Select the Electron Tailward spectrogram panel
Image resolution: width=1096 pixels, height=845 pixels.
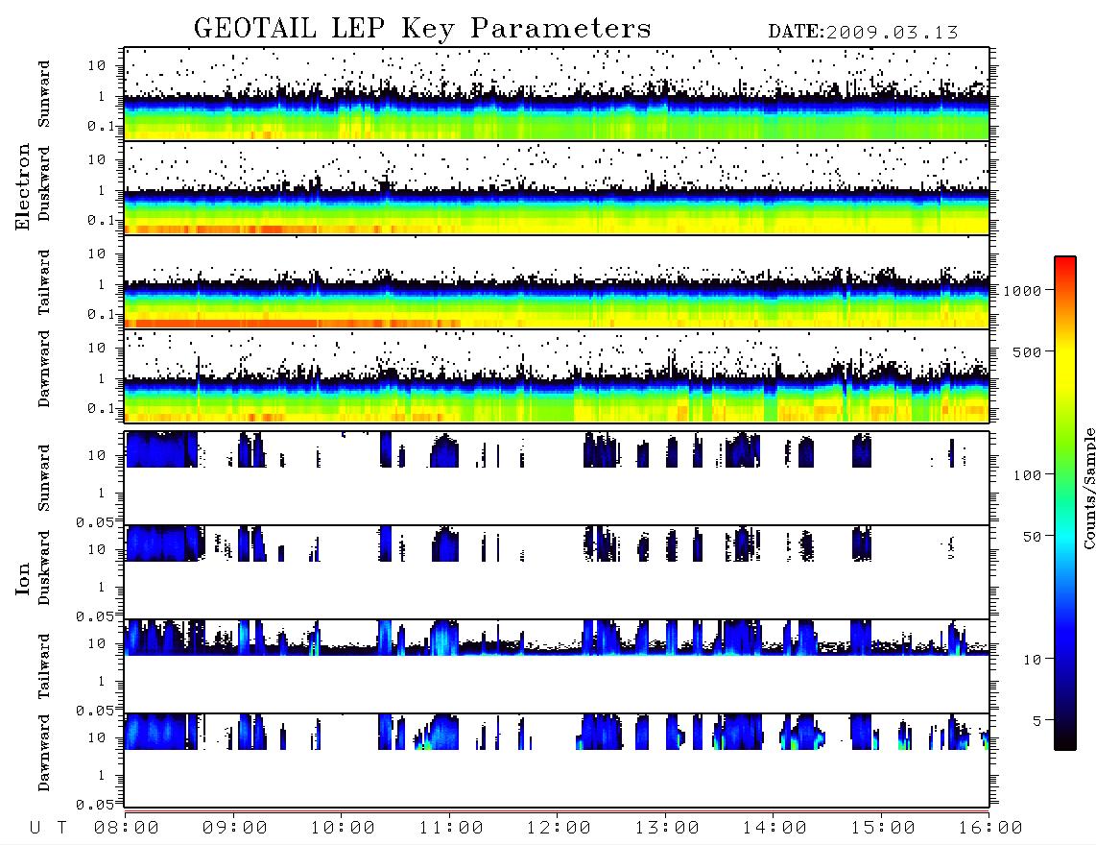pyautogui.click(x=557, y=282)
